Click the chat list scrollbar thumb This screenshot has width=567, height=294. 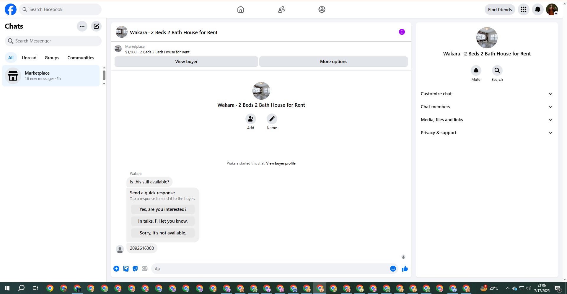[104, 75]
